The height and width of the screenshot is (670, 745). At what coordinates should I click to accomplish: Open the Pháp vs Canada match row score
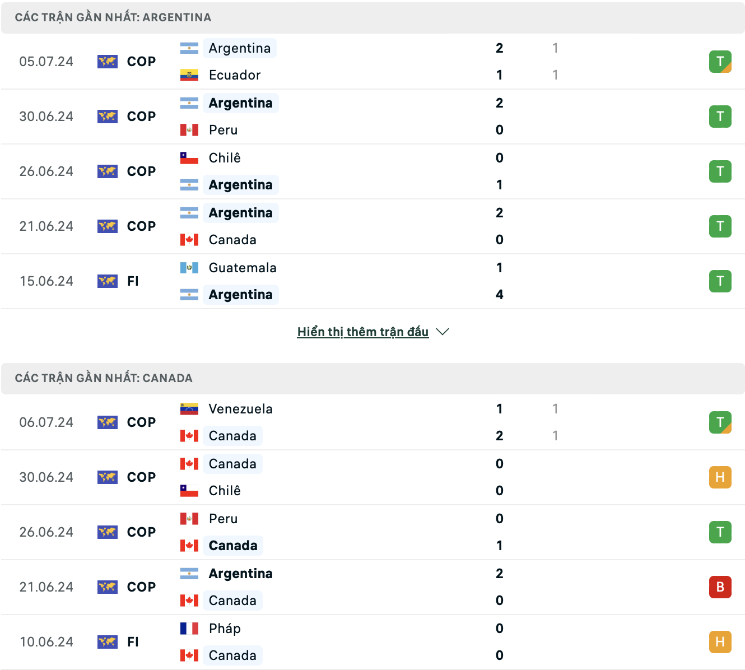pyautogui.click(x=500, y=642)
